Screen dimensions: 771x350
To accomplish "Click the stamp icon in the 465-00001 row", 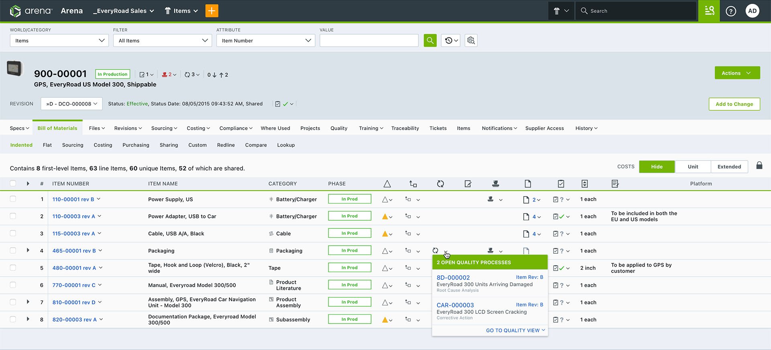I will click(x=490, y=250).
